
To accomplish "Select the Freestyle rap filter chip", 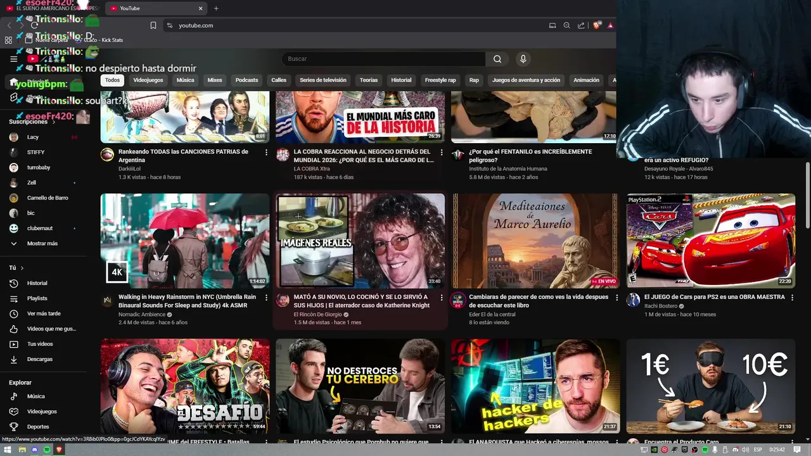I will click(x=440, y=80).
